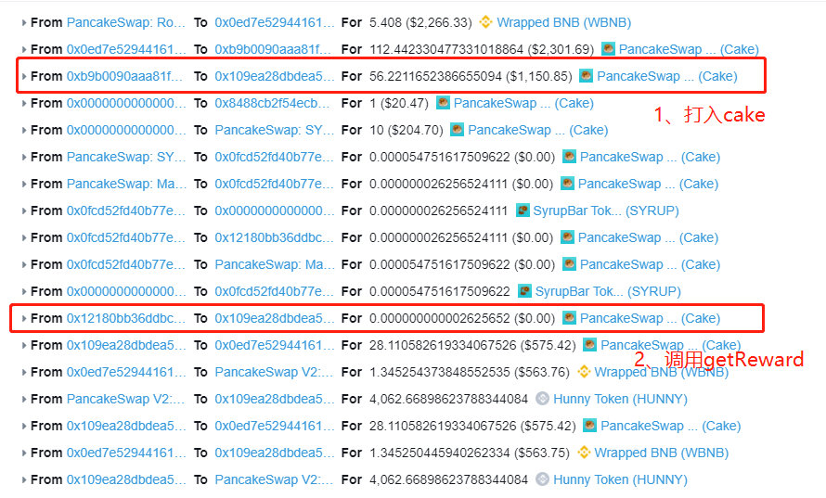Open sender PancakeSwap V2:… link
This screenshot has height=498, width=826.
[x=126, y=399]
